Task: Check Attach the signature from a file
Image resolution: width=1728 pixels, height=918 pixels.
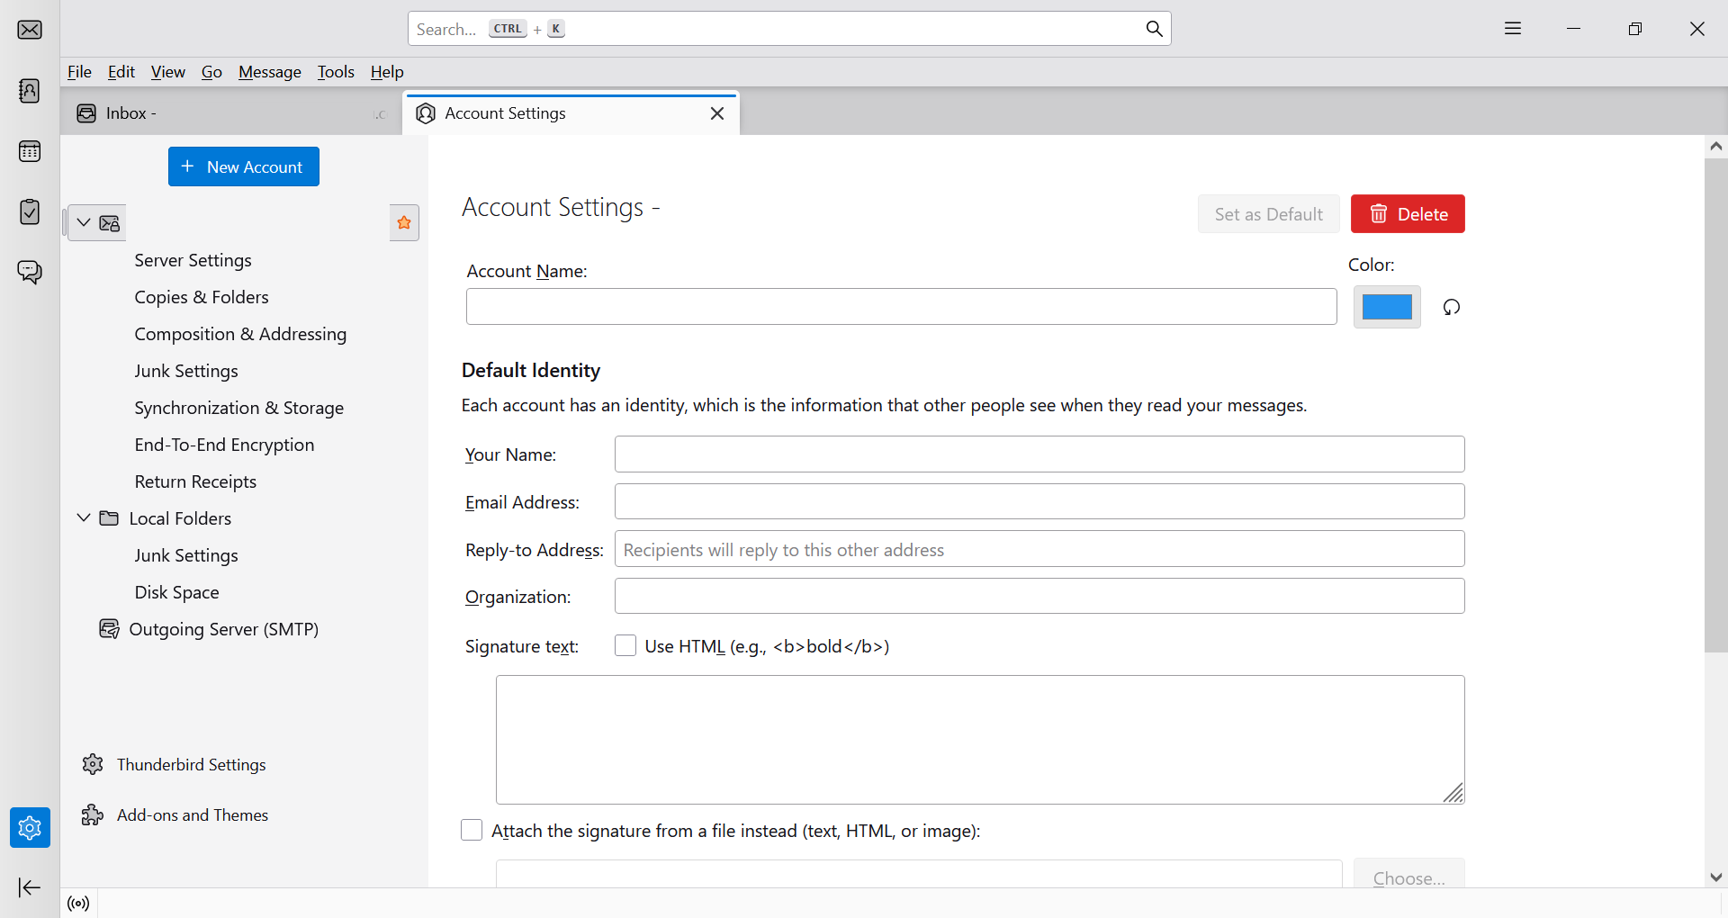Action: pyautogui.click(x=472, y=830)
